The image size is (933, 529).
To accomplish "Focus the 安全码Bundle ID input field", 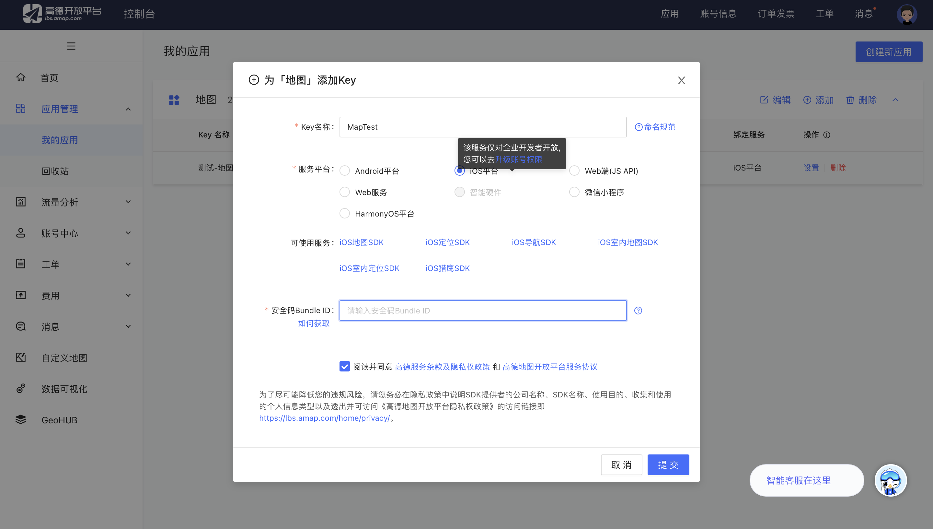I will (x=483, y=311).
